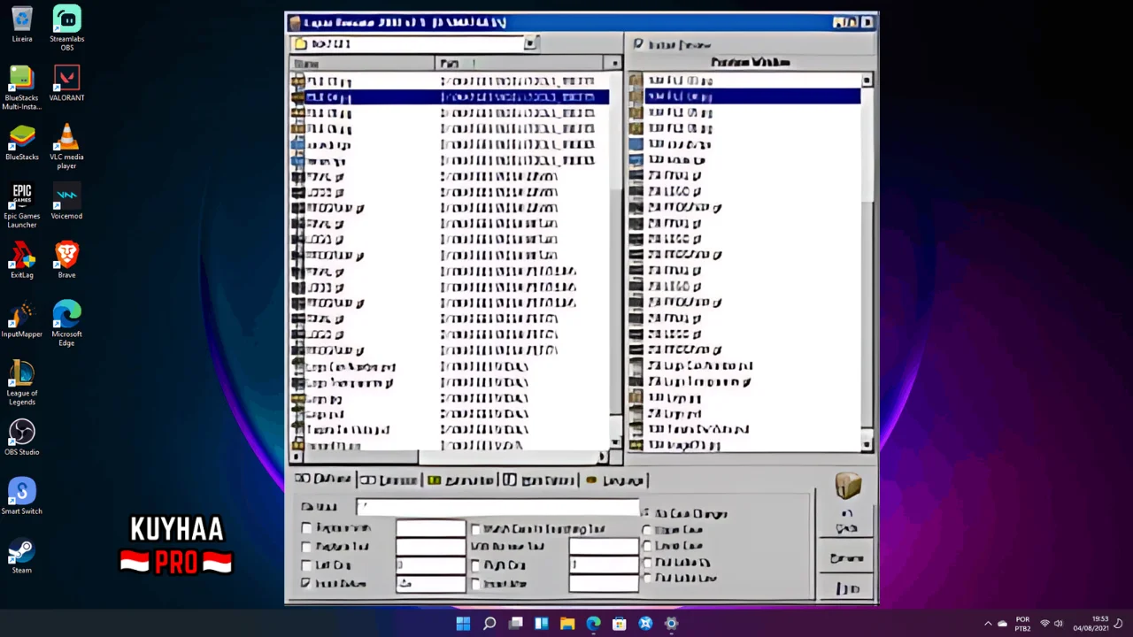Image resolution: width=1133 pixels, height=637 pixels.
Task: Expand the folder path dropdown
Action: [530, 43]
